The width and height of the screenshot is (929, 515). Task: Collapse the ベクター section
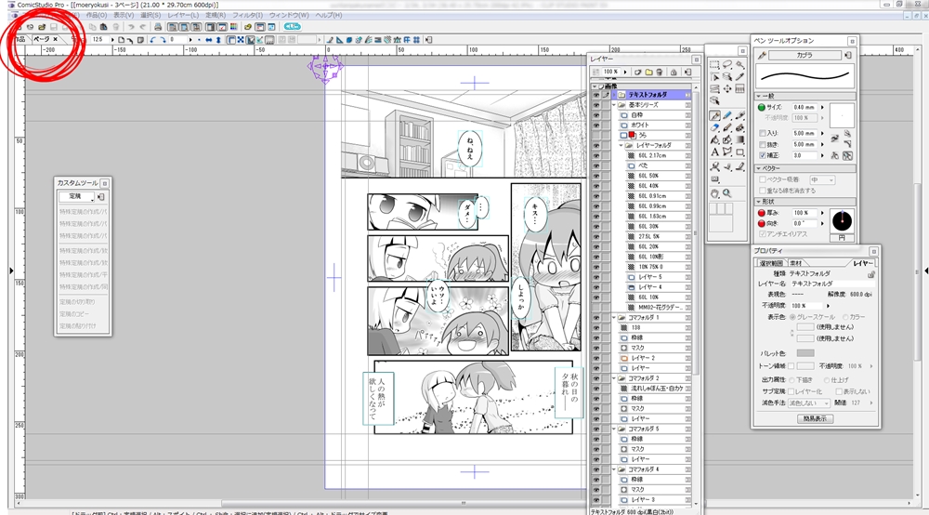[759, 169]
